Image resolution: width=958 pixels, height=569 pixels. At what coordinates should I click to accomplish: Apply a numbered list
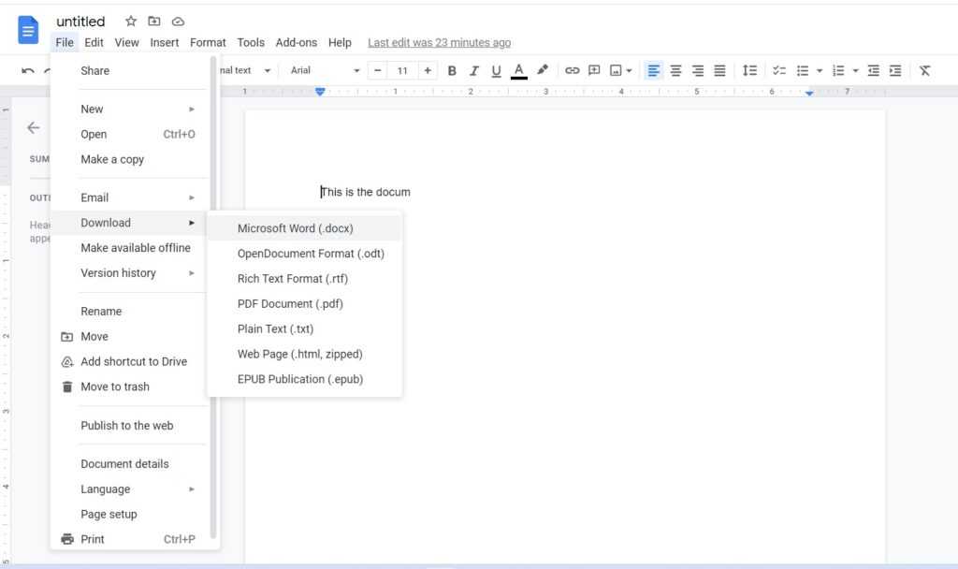839,71
